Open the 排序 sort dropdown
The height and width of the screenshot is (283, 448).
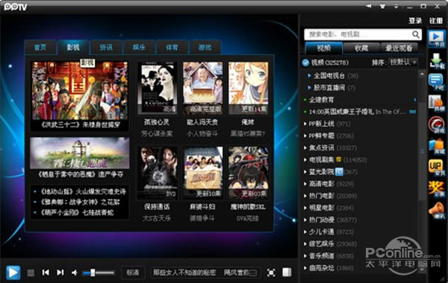[x=403, y=62]
